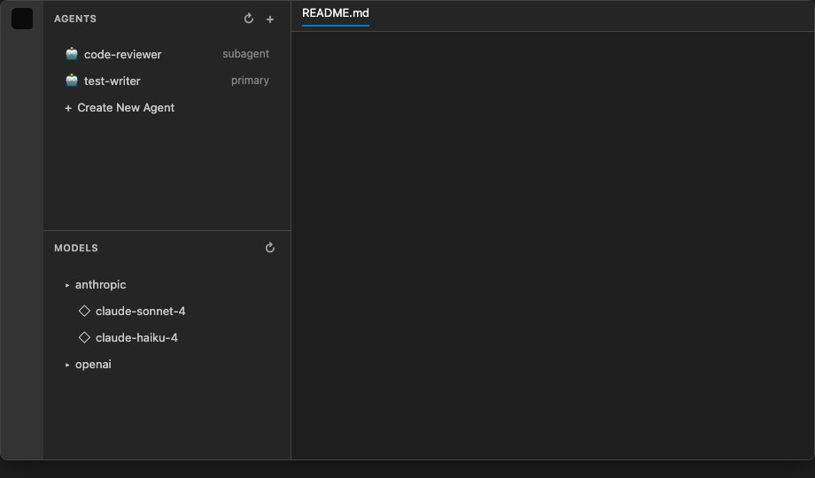Switch to the README.md tab
This screenshot has width=815, height=478.
(335, 13)
